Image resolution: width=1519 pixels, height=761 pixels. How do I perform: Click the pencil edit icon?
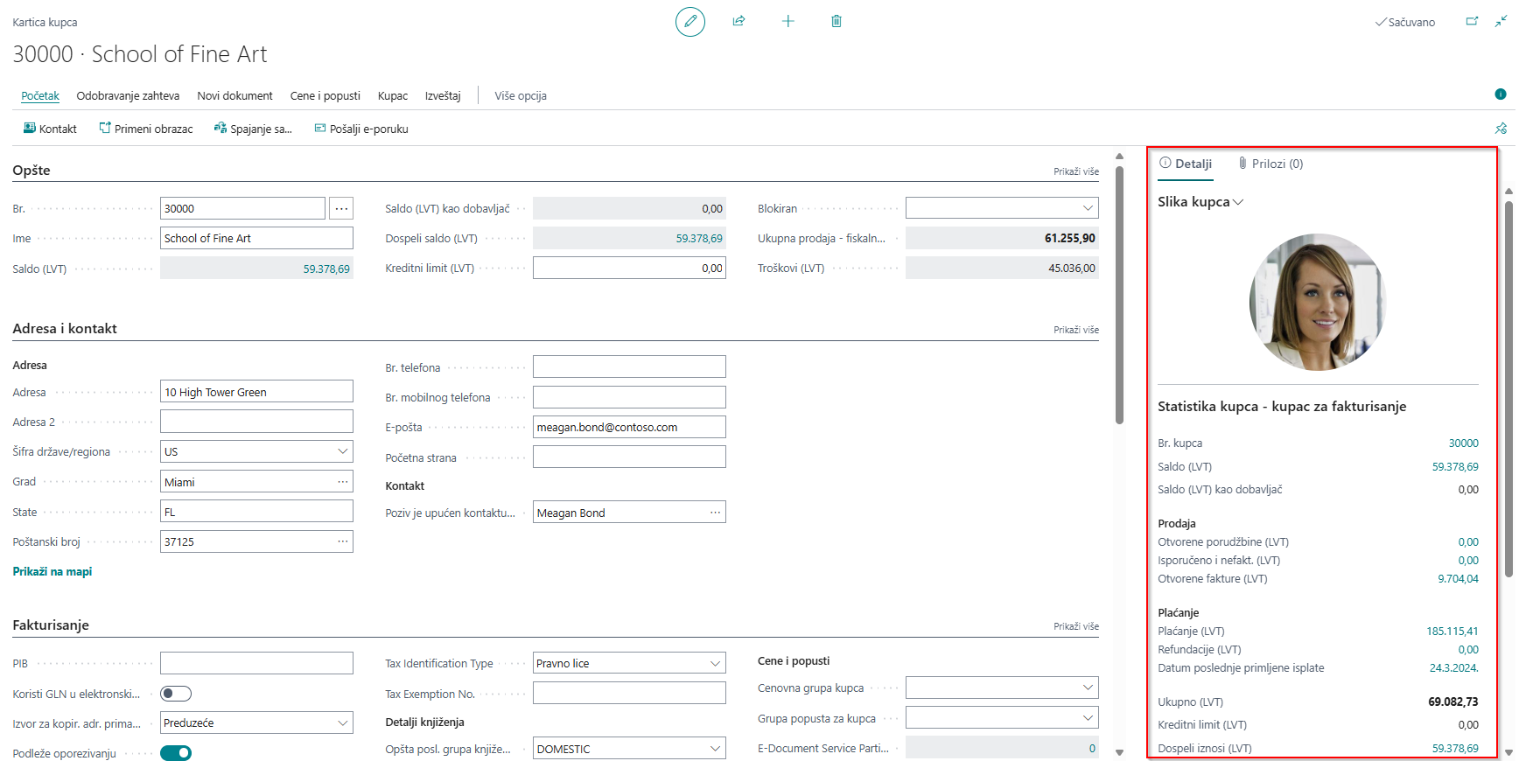(689, 21)
